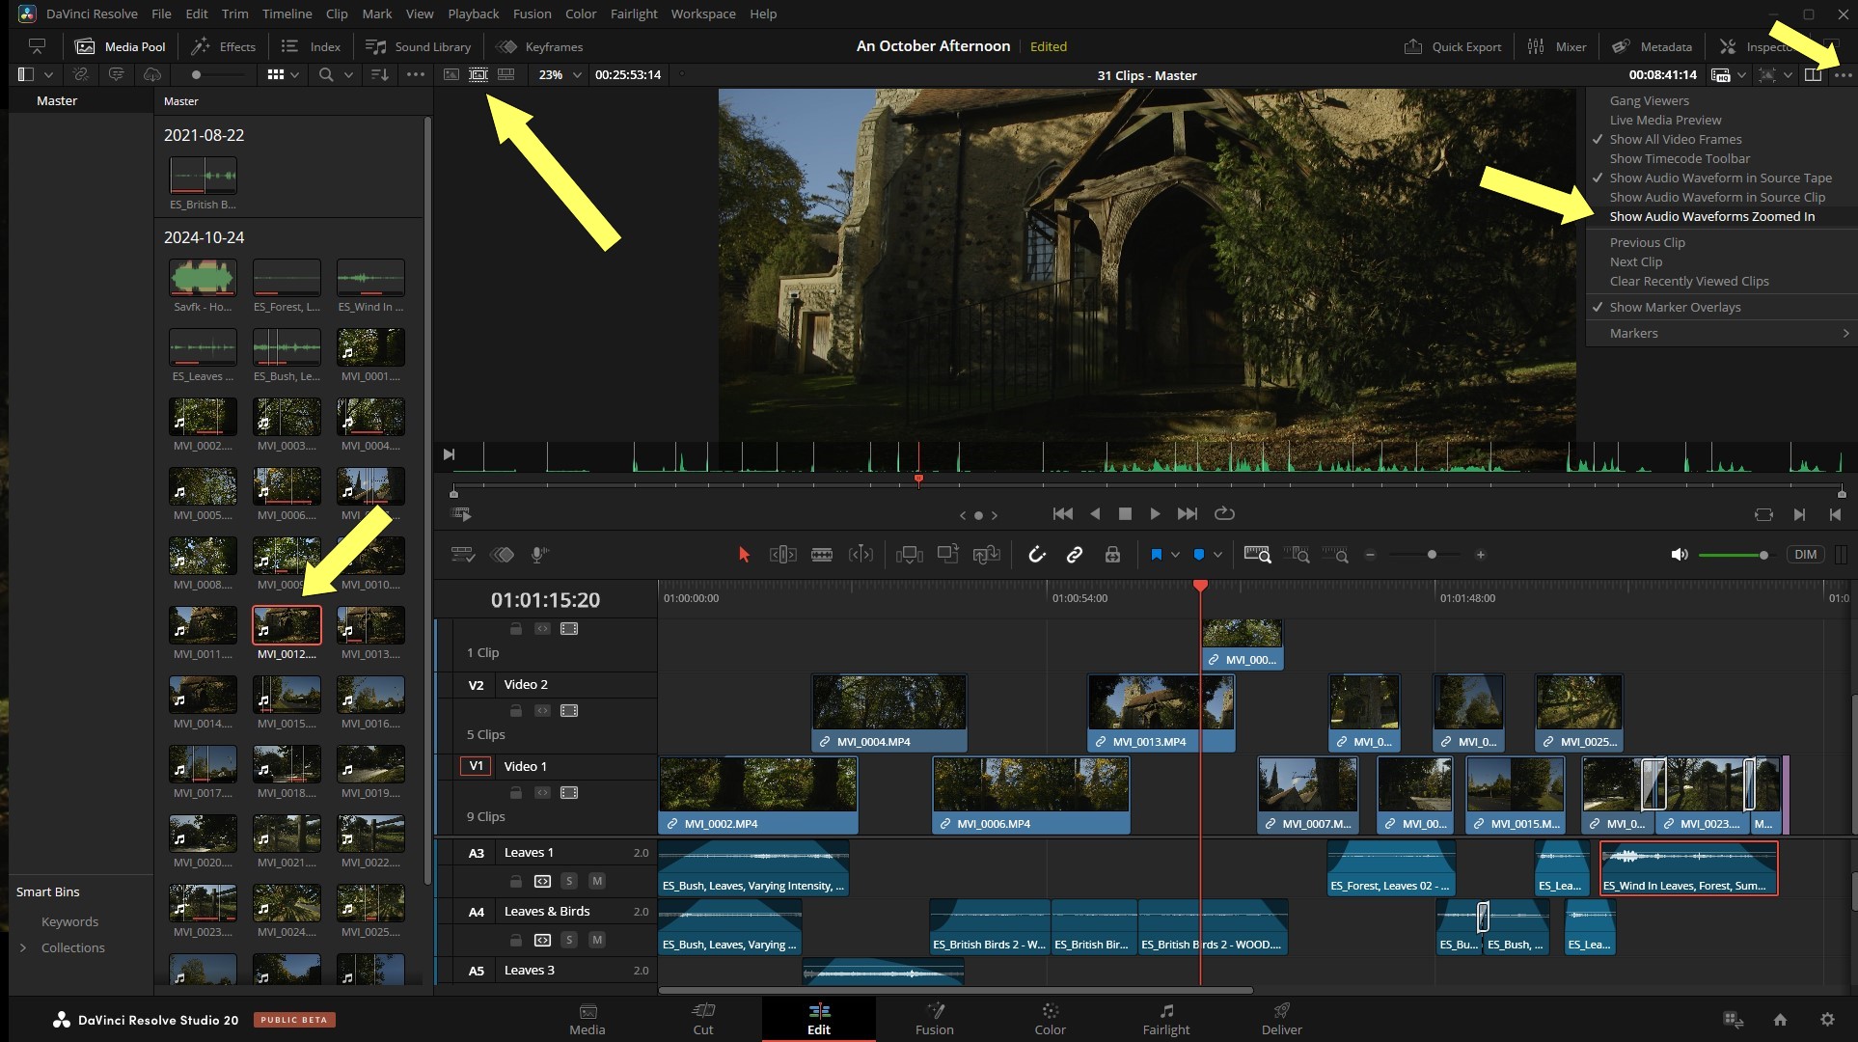This screenshot has height=1042, width=1858.
Task: Open the Timeline menu
Action: click(287, 14)
